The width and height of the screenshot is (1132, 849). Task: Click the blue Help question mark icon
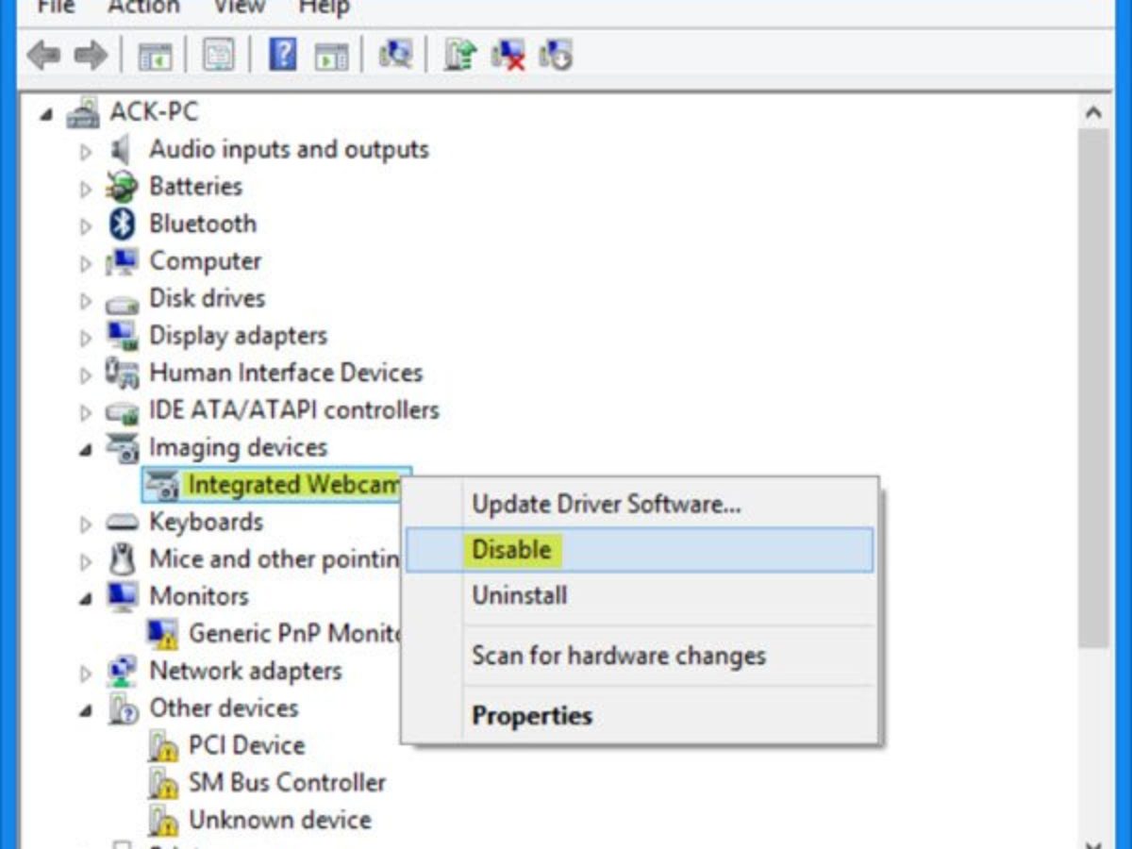tap(283, 55)
